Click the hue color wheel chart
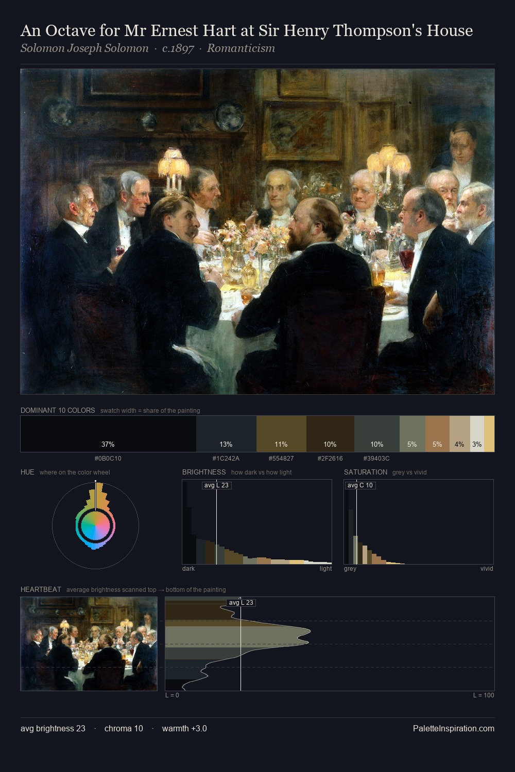This screenshot has height=772, width=515. (95, 525)
